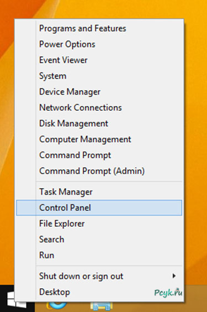
Task: Open Programs and Features
Action: coord(83,28)
